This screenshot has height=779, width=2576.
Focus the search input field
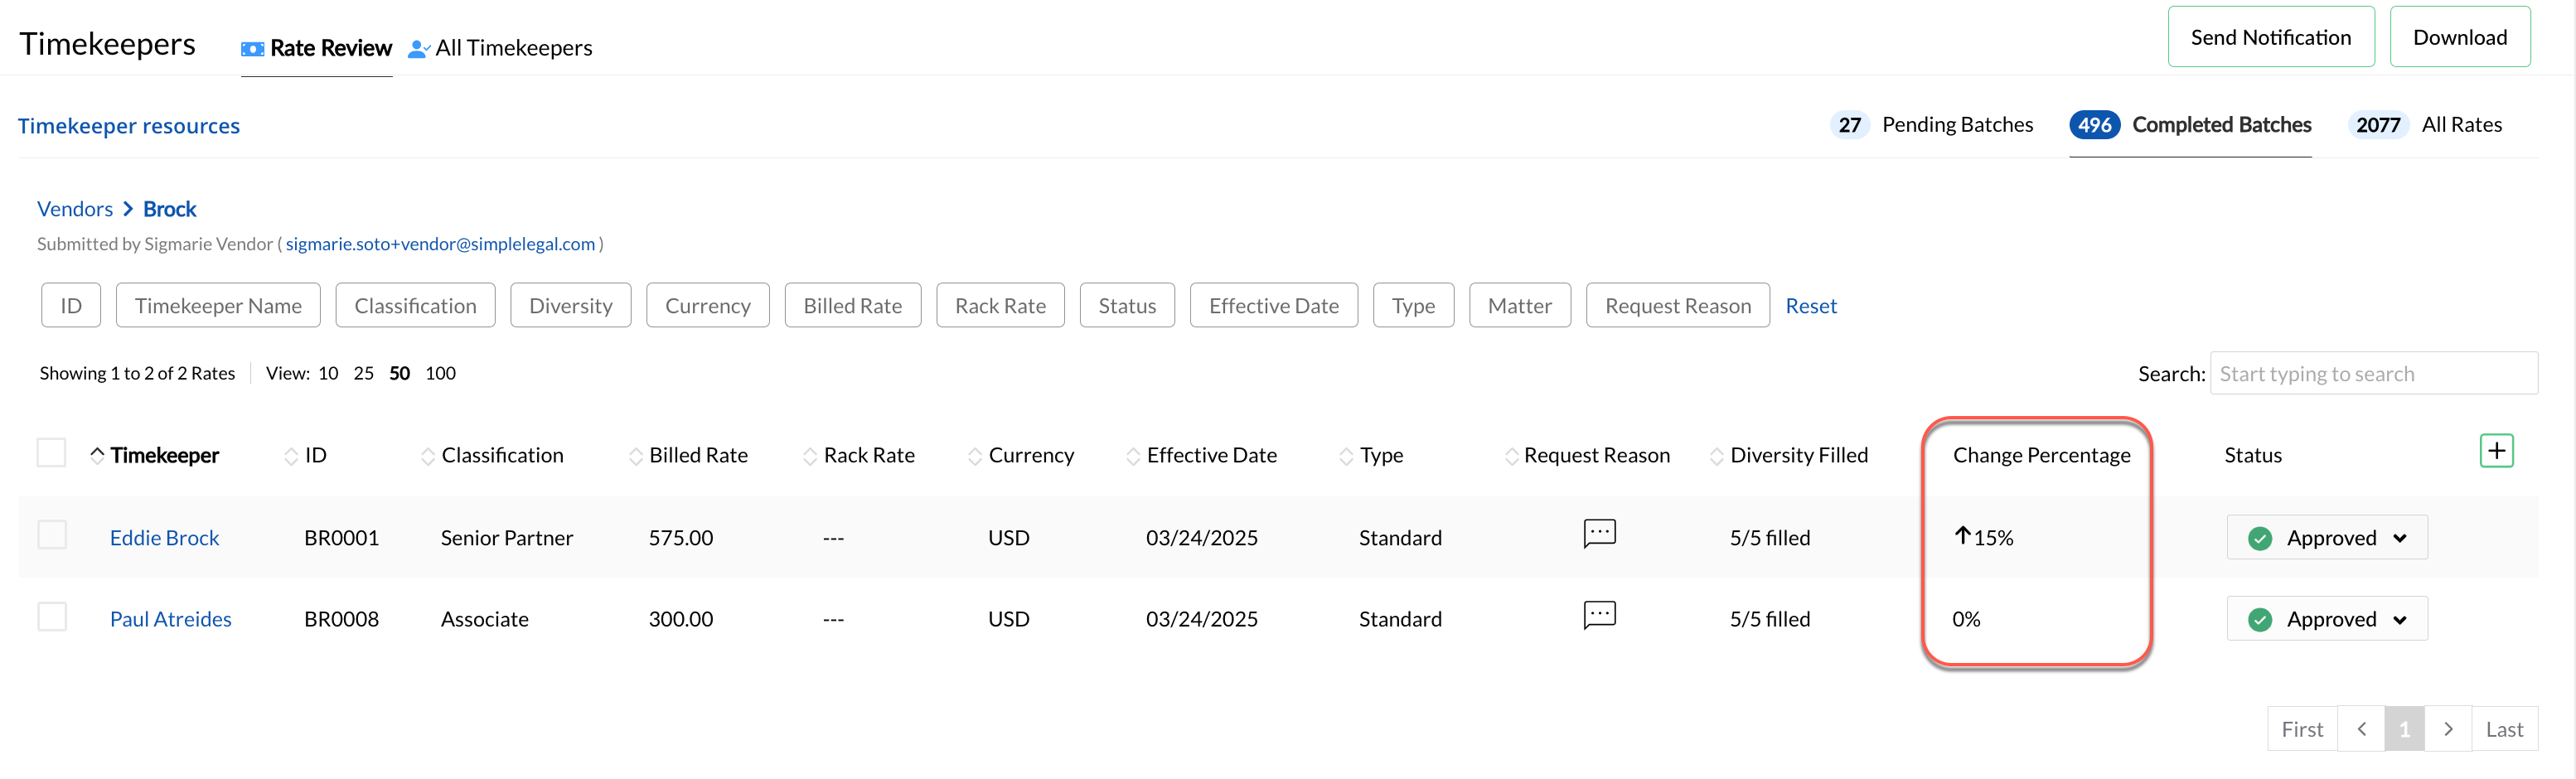(x=2372, y=374)
